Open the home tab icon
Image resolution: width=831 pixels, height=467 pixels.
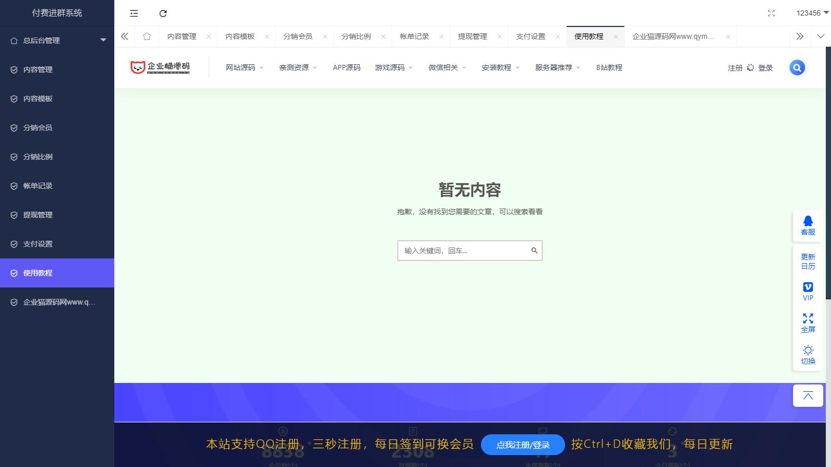147,36
